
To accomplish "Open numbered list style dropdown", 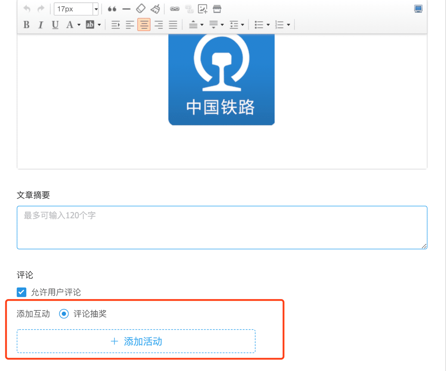I will (289, 25).
